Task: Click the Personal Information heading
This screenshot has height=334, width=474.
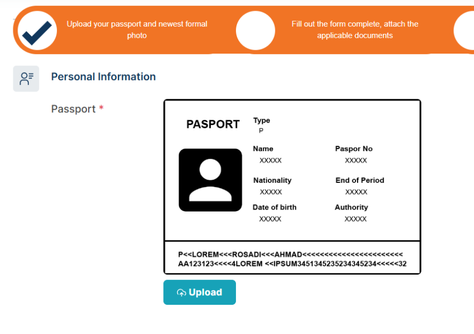Action: pos(103,77)
